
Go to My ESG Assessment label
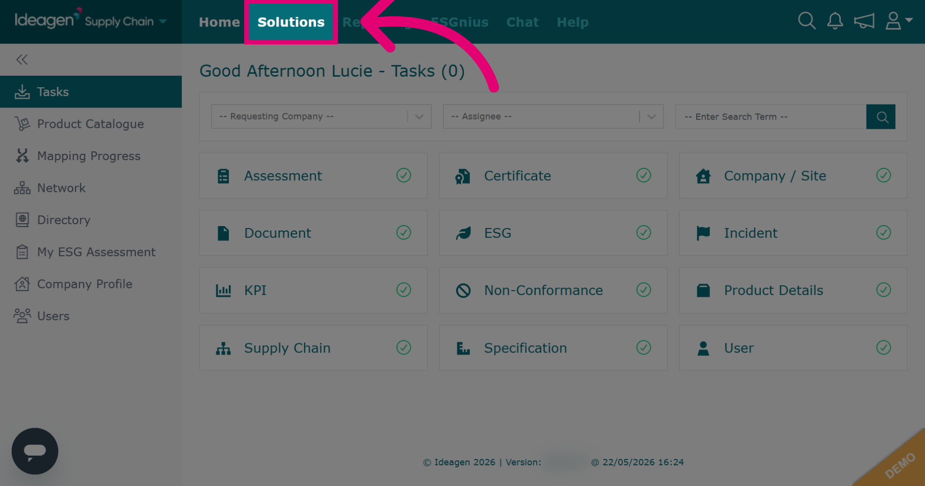(x=96, y=252)
